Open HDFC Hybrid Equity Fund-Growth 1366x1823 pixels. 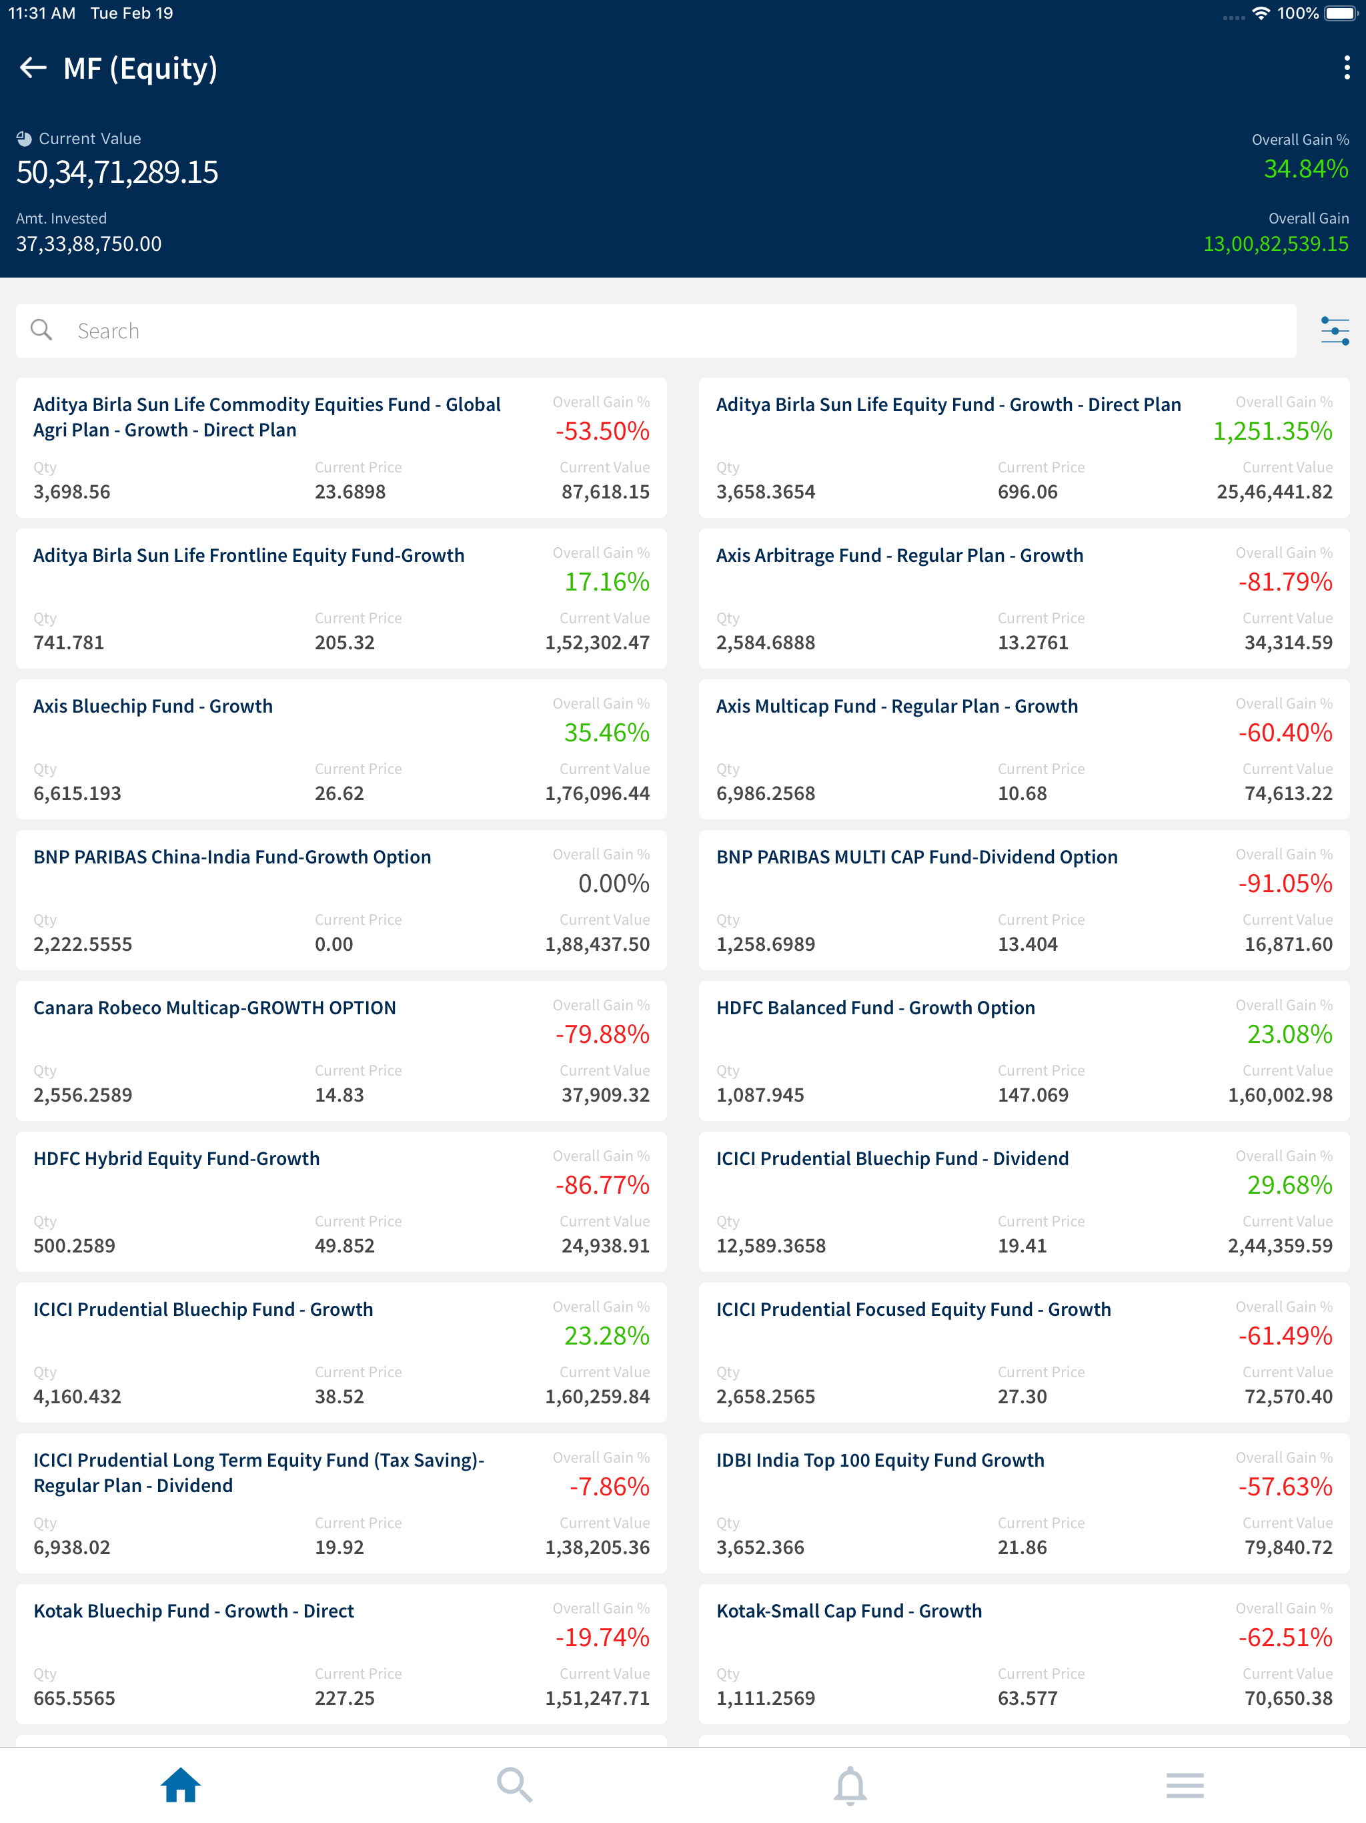(x=341, y=1202)
